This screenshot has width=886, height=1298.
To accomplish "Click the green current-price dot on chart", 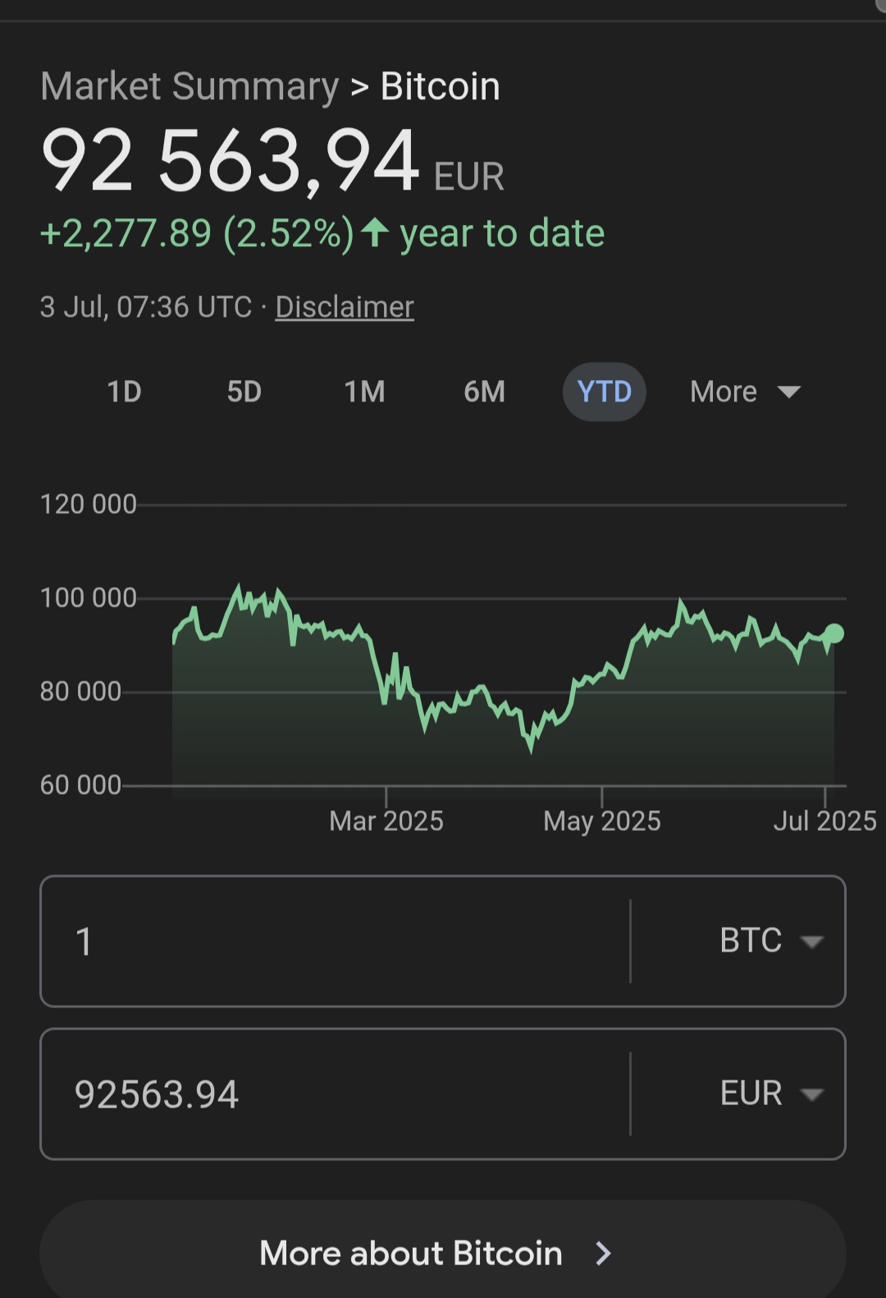I will (x=833, y=633).
